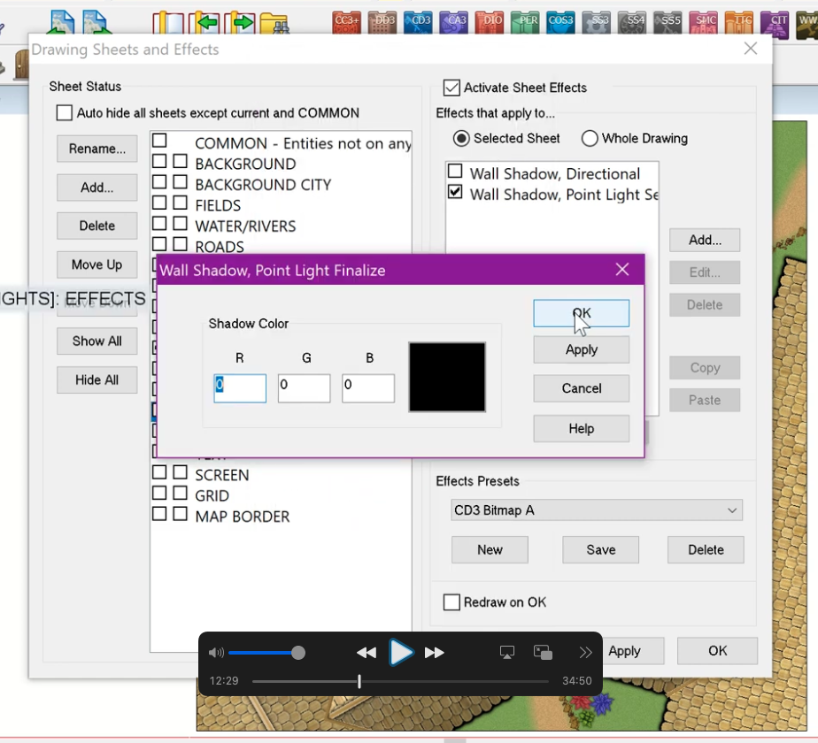This screenshot has height=743, width=818.
Task: Enable Auto hide all sheets checkbox
Action: [65, 113]
